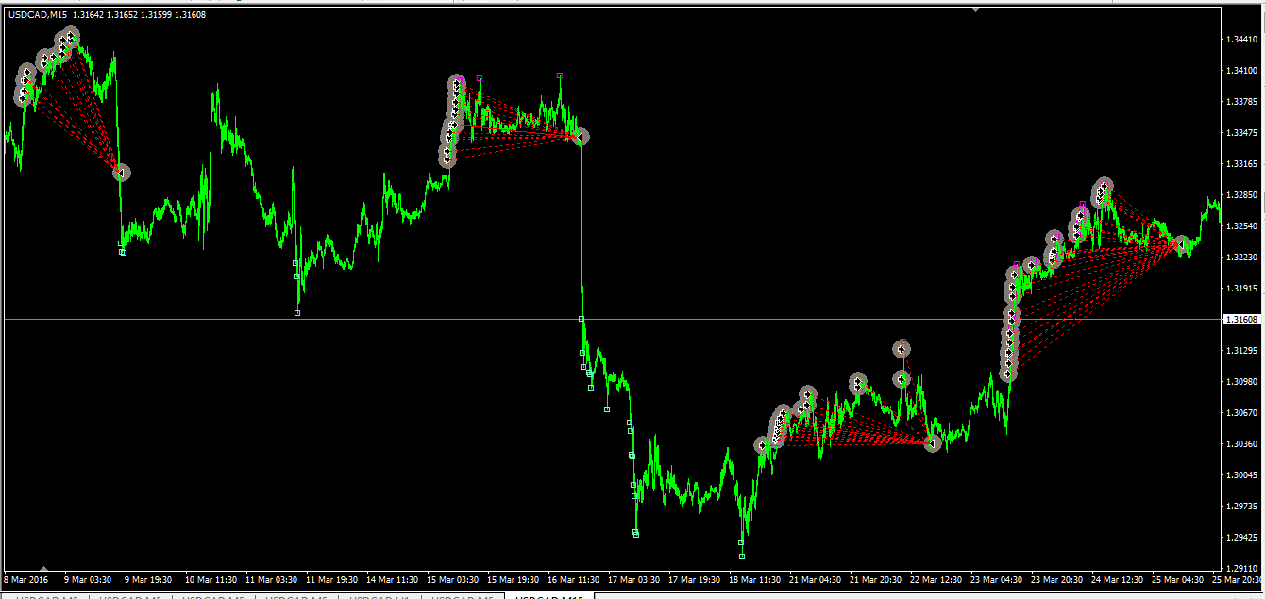Click the 23 Mar 04:30 time label

tap(997, 580)
